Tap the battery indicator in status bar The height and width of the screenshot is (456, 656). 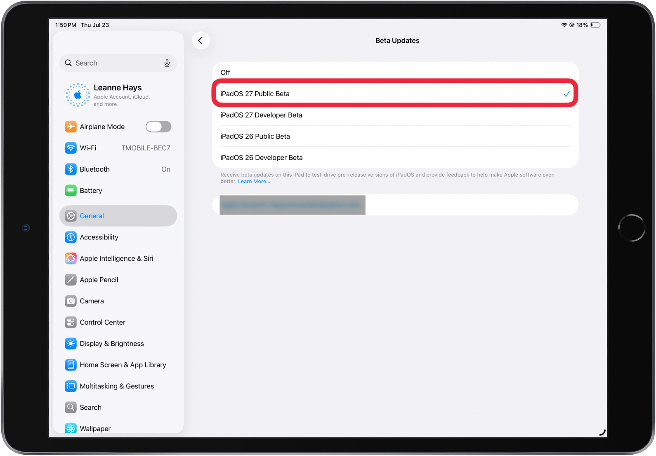point(595,25)
